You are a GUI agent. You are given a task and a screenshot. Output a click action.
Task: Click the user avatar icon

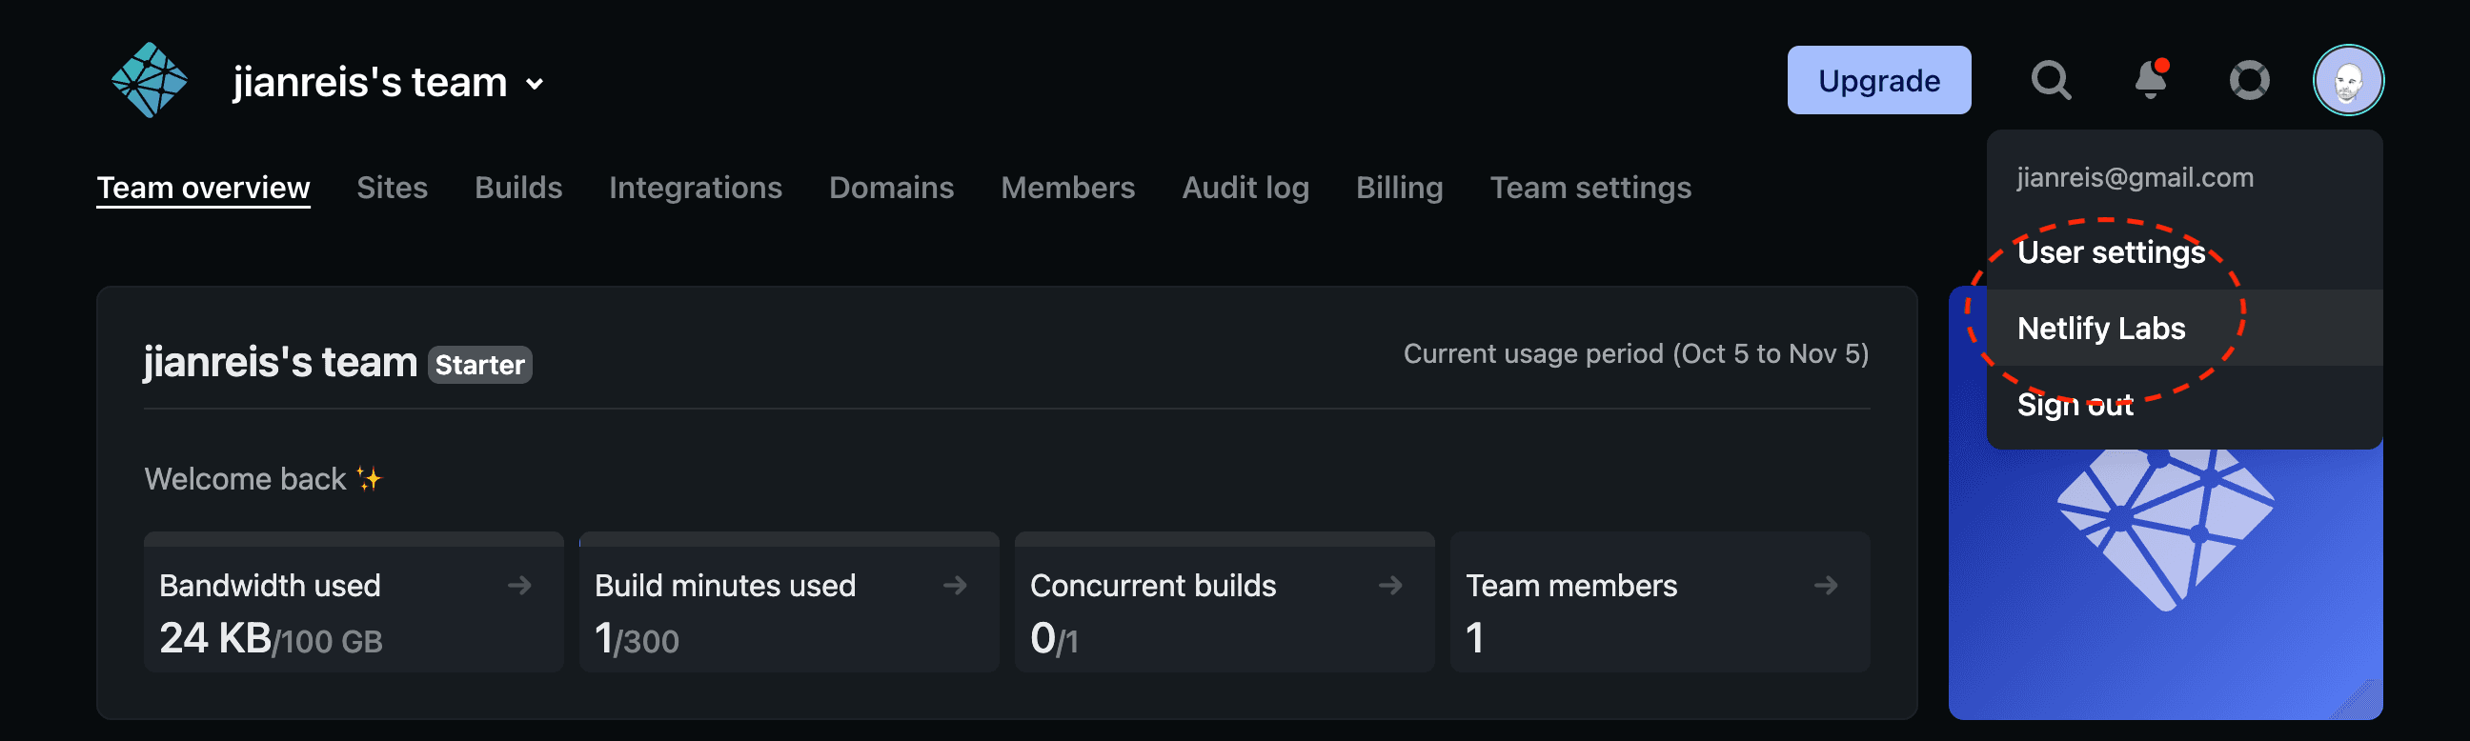point(2347,81)
